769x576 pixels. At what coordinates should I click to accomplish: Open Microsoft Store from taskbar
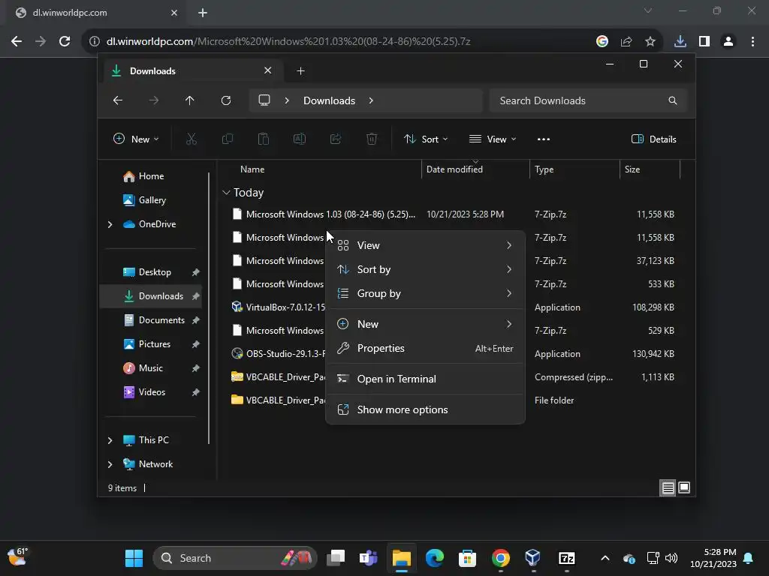pyautogui.click(x=467, y=558)
